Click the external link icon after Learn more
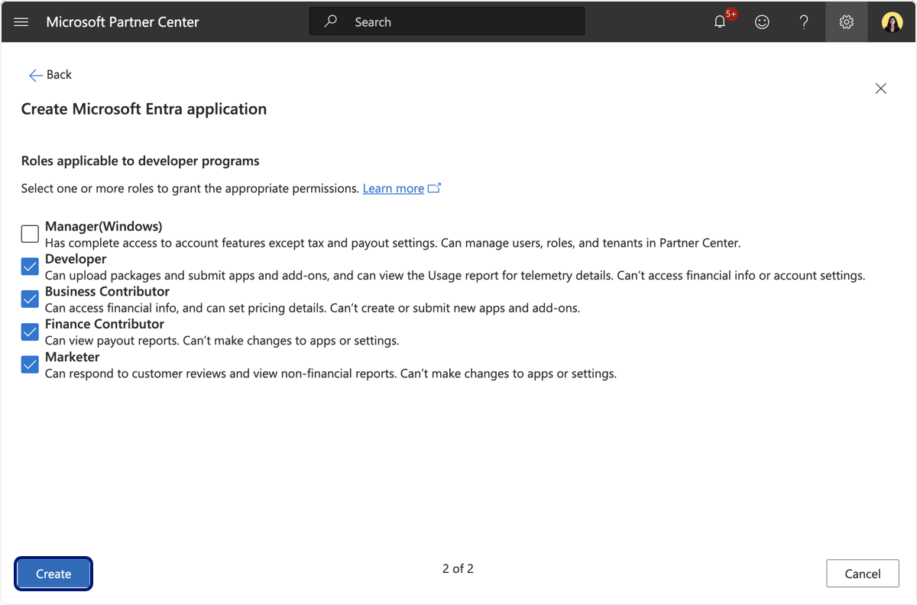Viewport: 917px width, 605px height. 434,188
